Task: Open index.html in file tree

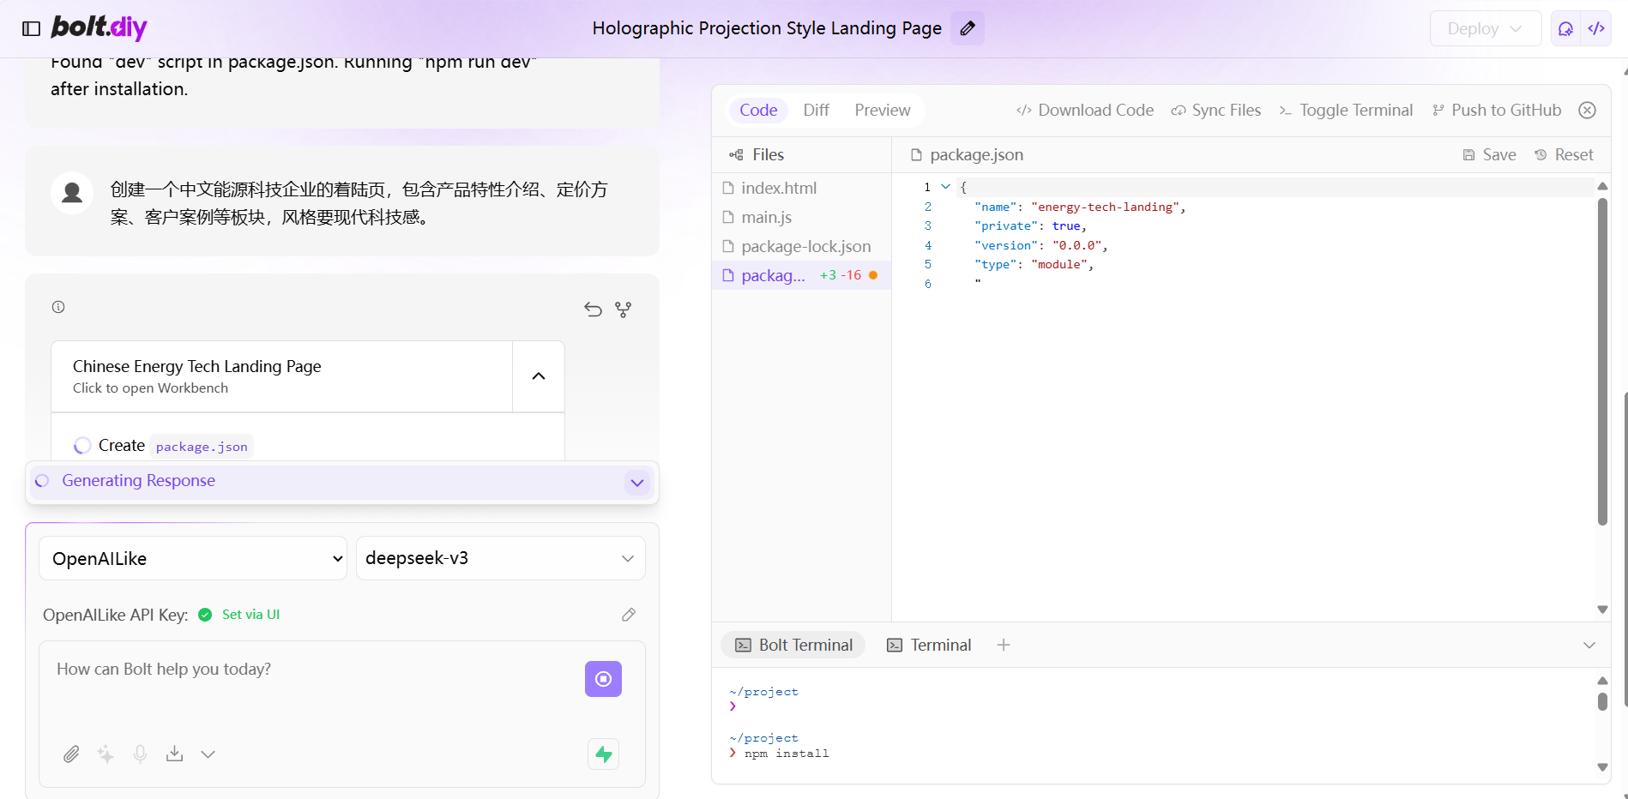Action: [x=801, y=188]
